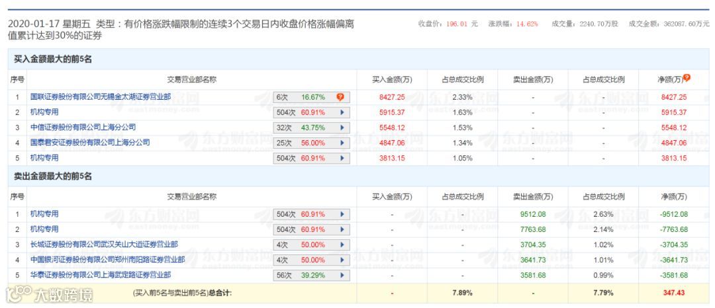Click the 买入金额最大的前5名 section header
The height and width of the screenshot is (308, 715).
[x=53, y=59]
